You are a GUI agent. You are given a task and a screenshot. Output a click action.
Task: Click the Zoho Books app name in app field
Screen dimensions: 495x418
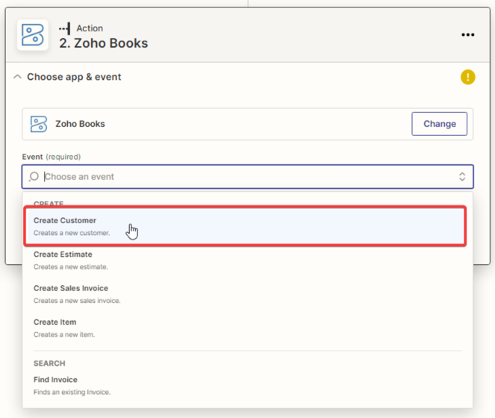pyautogui.click(x=80, y=124)
